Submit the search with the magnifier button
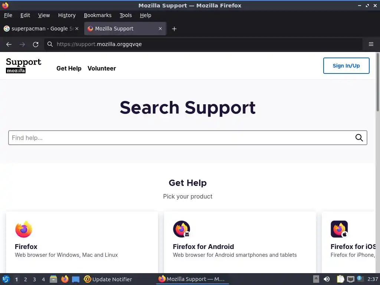The width and height of the screenshot is (380, 285). tap(359, 138)
